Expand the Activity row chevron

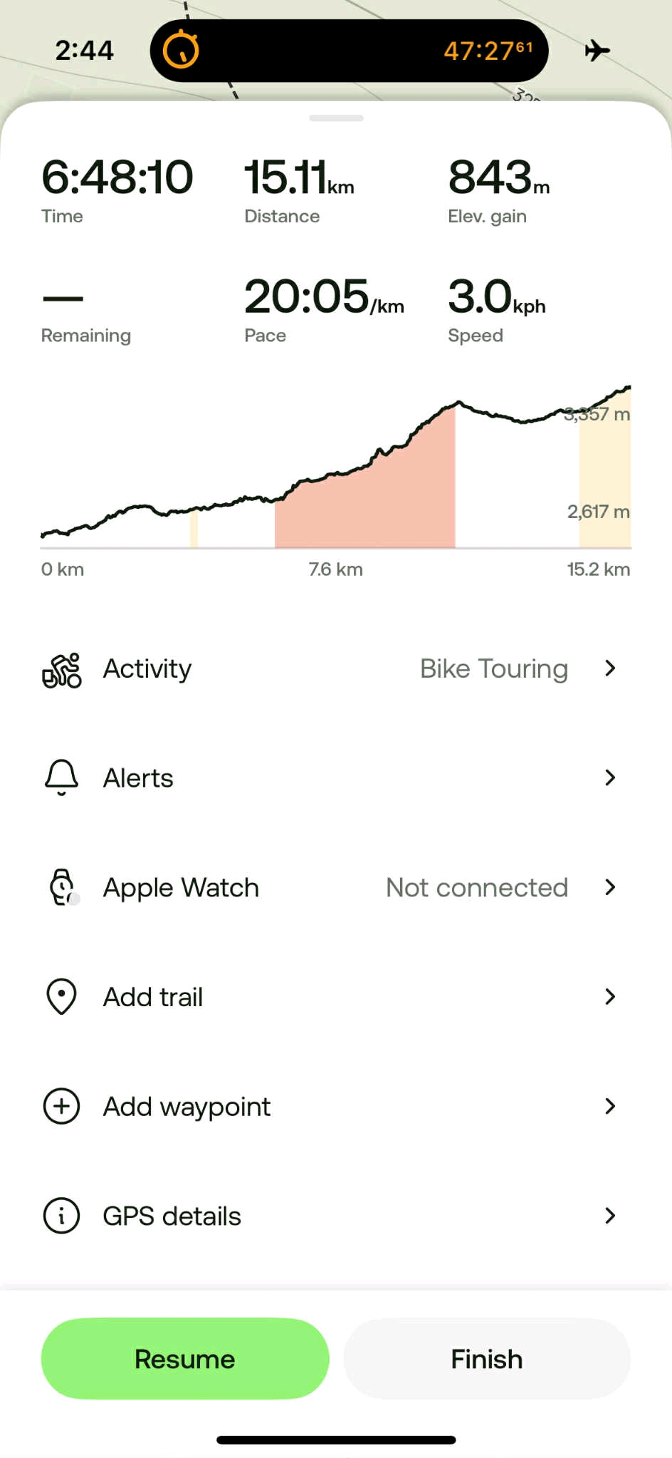(x=609, y=668)
